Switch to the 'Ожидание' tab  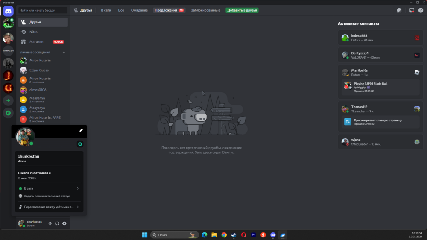click(x=139, y=10)
